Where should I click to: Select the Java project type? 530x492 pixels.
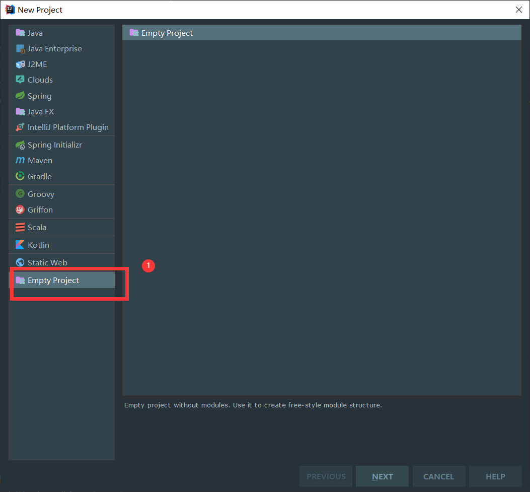[35, 33]
